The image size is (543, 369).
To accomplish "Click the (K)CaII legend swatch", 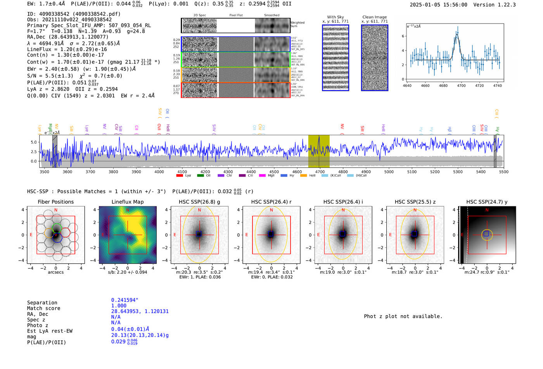I will tap(325, 175).
